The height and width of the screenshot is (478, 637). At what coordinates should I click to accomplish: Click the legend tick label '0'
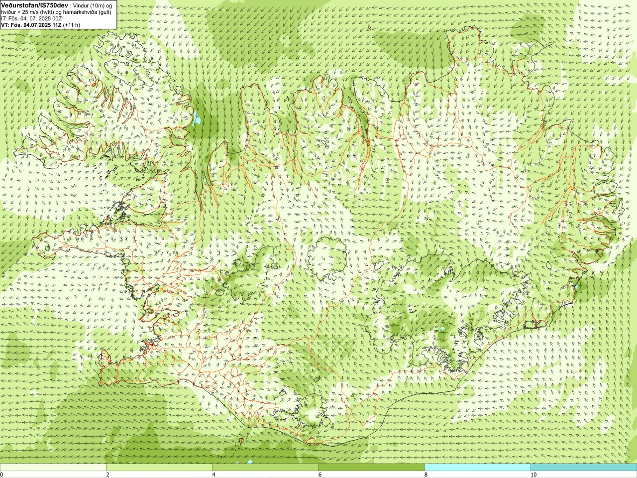[x=2, y=475]
